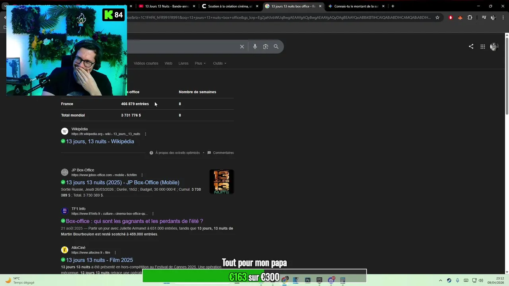Open a new browser tab
509x286 pixels.
click(392, 6)
